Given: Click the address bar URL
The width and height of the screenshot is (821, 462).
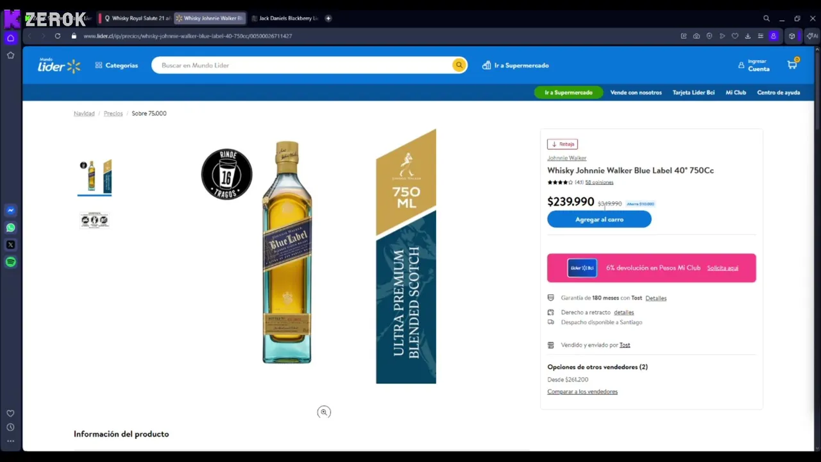Looking at the screenshot, I should coord(188,36).
